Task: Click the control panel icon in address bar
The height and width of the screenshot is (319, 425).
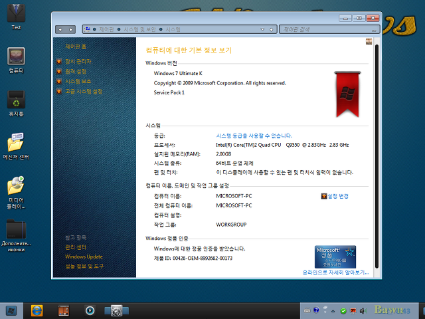Action: (87, 29)
